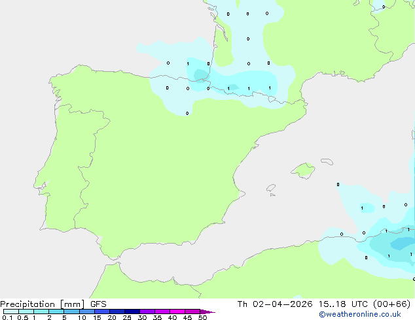This screenshot has height=320, width=415.
Task: Select the 0.5–1 mm light cyan legend swatch
Action: point(26,312)
